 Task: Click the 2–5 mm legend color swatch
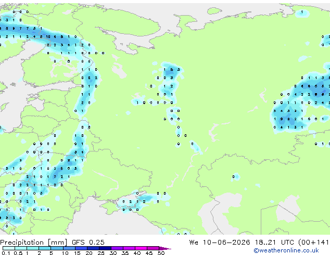coord(45,248)
